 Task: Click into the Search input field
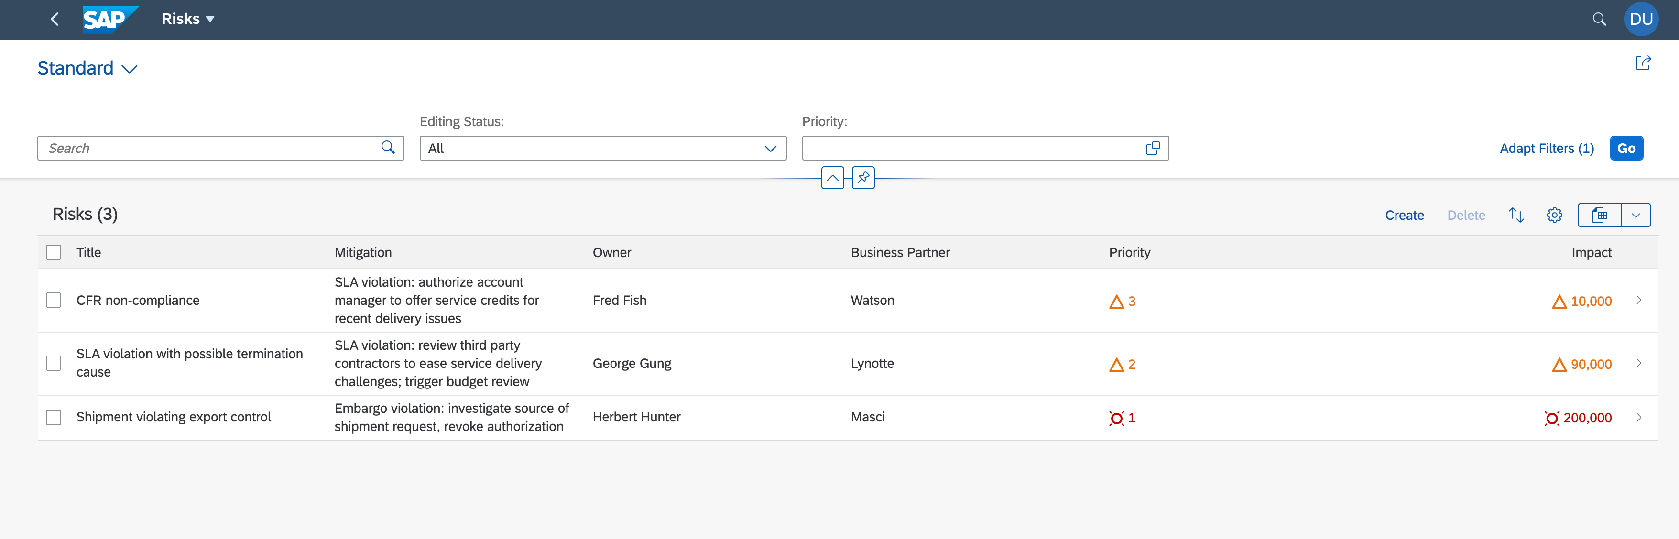pos(208,149)
